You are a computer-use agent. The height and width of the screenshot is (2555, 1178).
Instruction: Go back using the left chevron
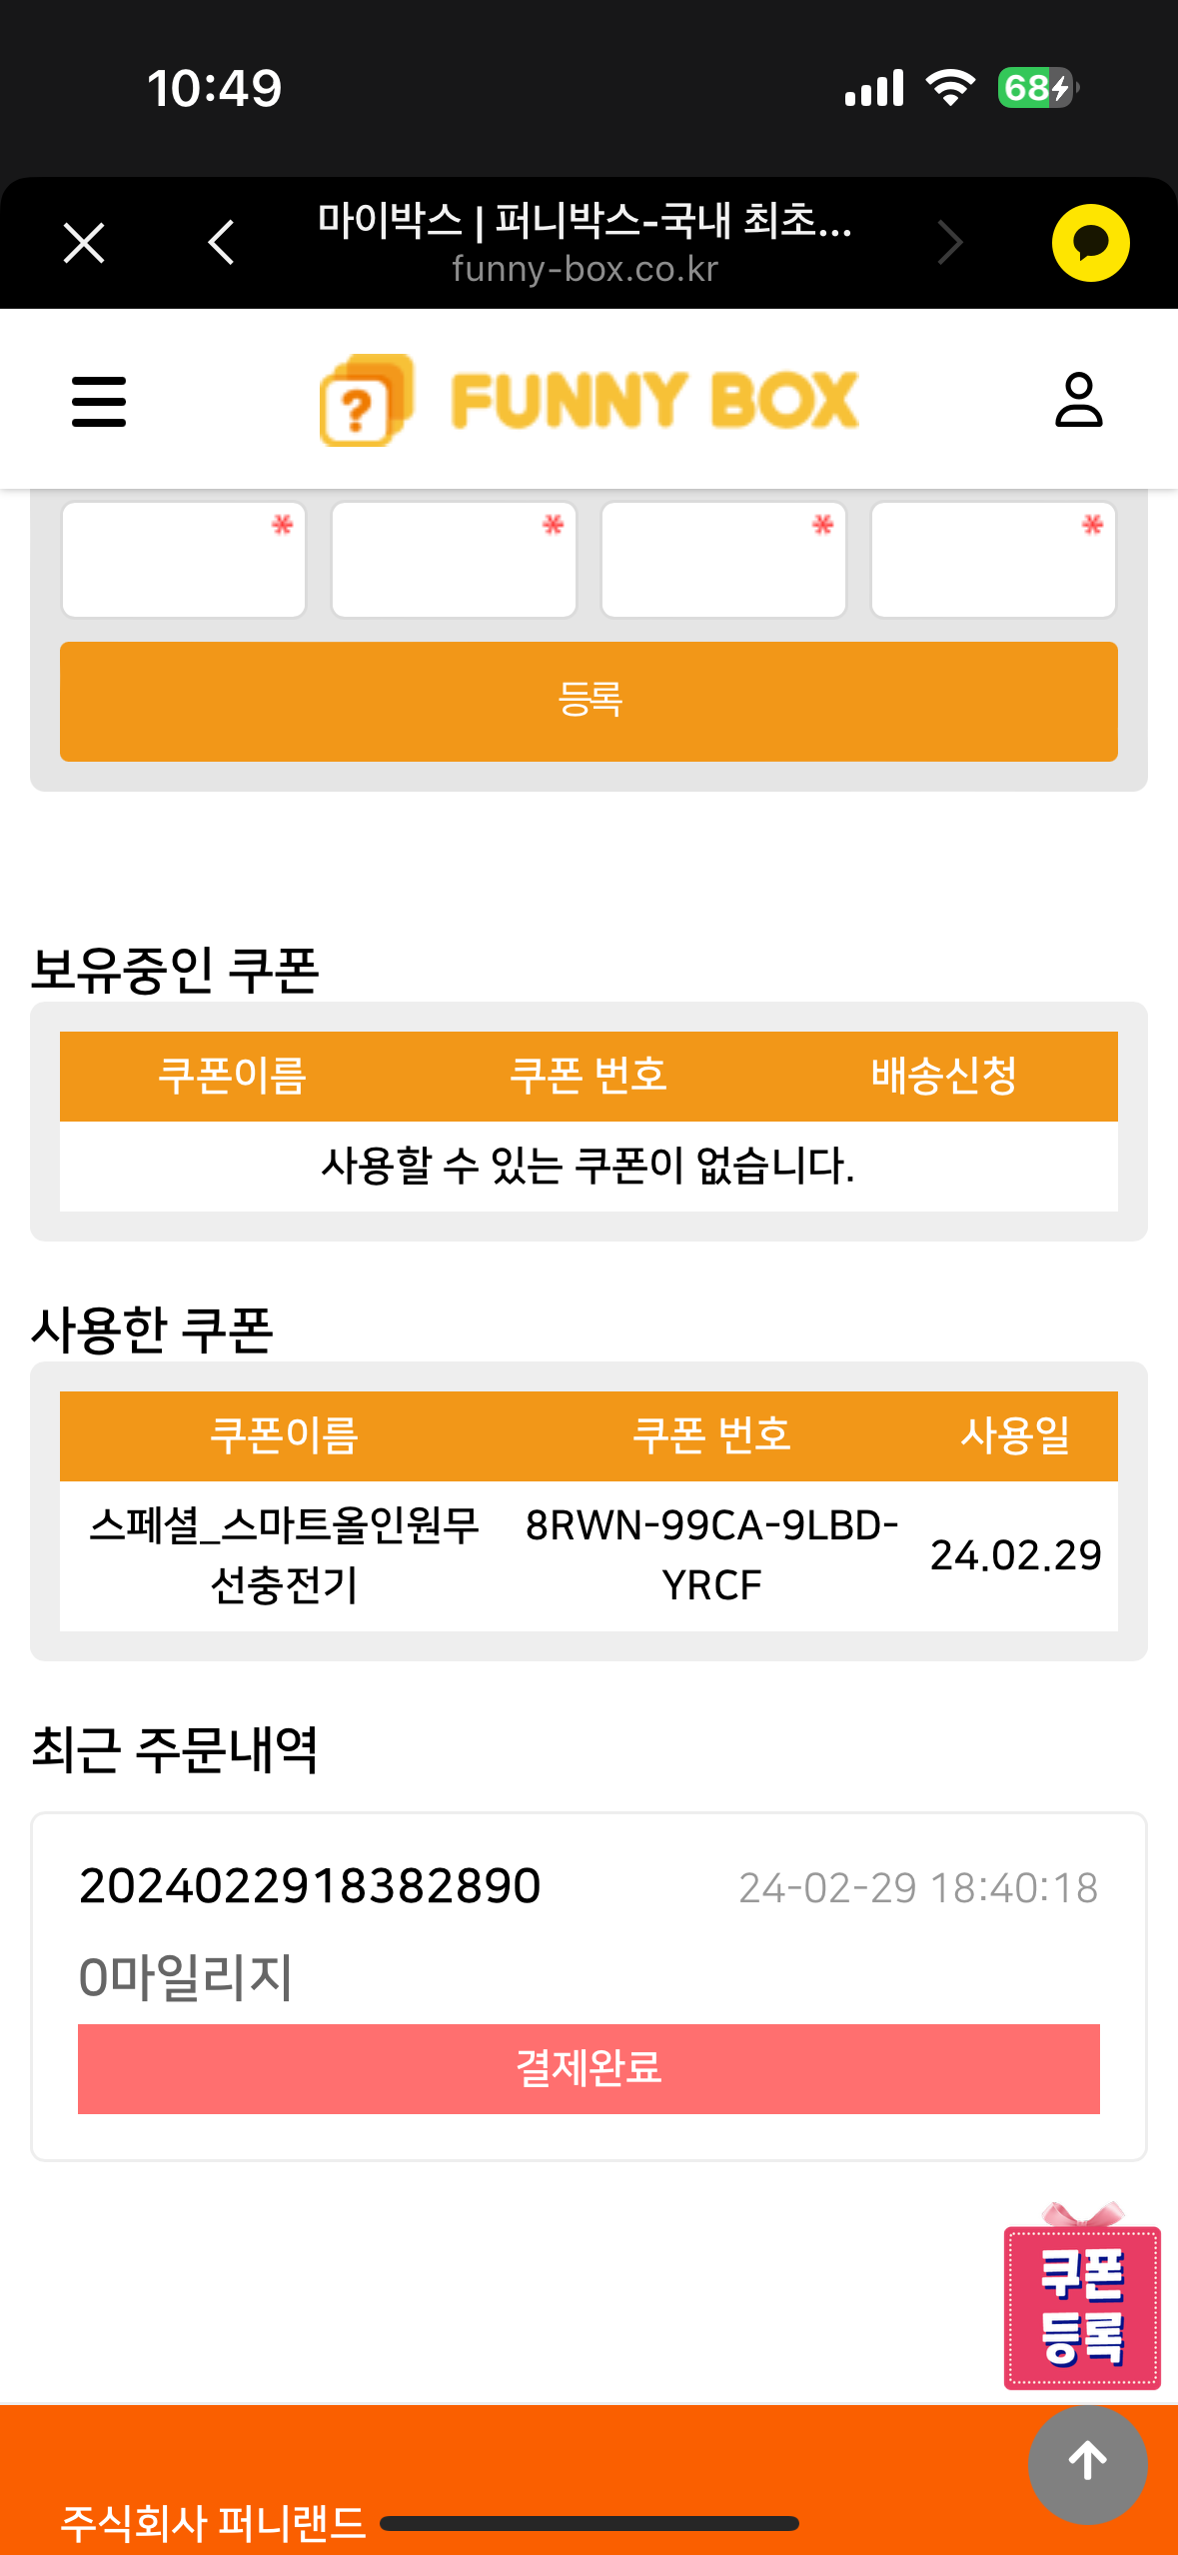(x=221, y=243)
